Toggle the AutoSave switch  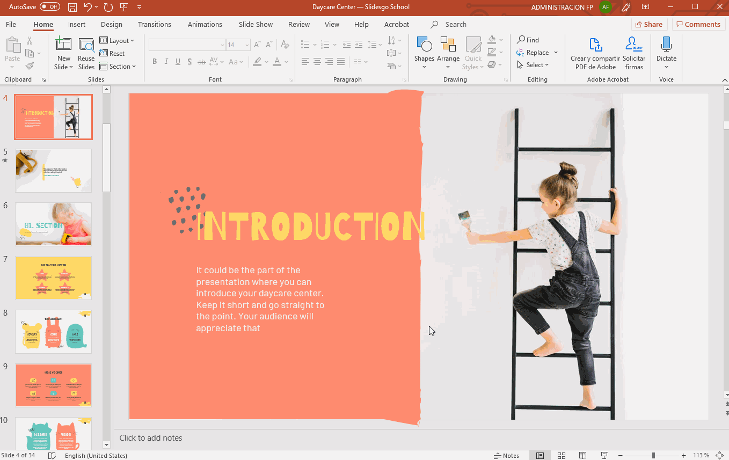pyautogui.click(x=50, y=7)
